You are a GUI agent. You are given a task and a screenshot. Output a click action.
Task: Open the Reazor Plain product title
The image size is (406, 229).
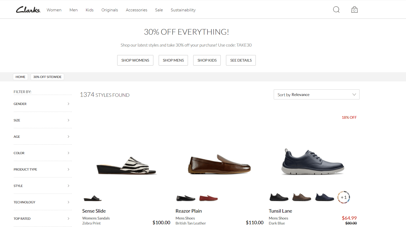click(x=188, y=211)
